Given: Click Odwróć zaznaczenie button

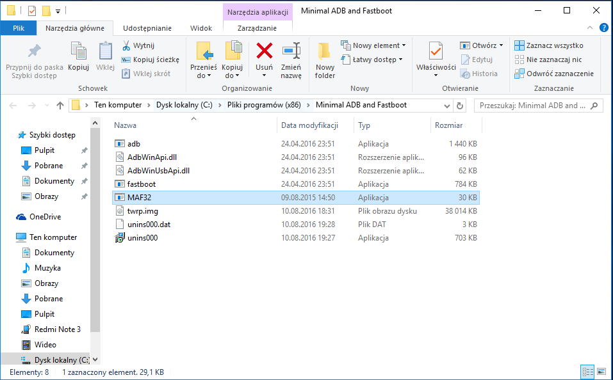Looking at the screenshot, I should pos(554,74).
